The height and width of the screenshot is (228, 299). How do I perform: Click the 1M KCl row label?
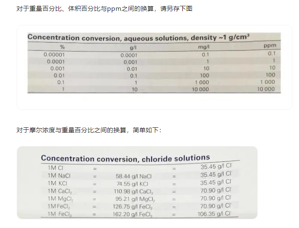click(58, 183)
